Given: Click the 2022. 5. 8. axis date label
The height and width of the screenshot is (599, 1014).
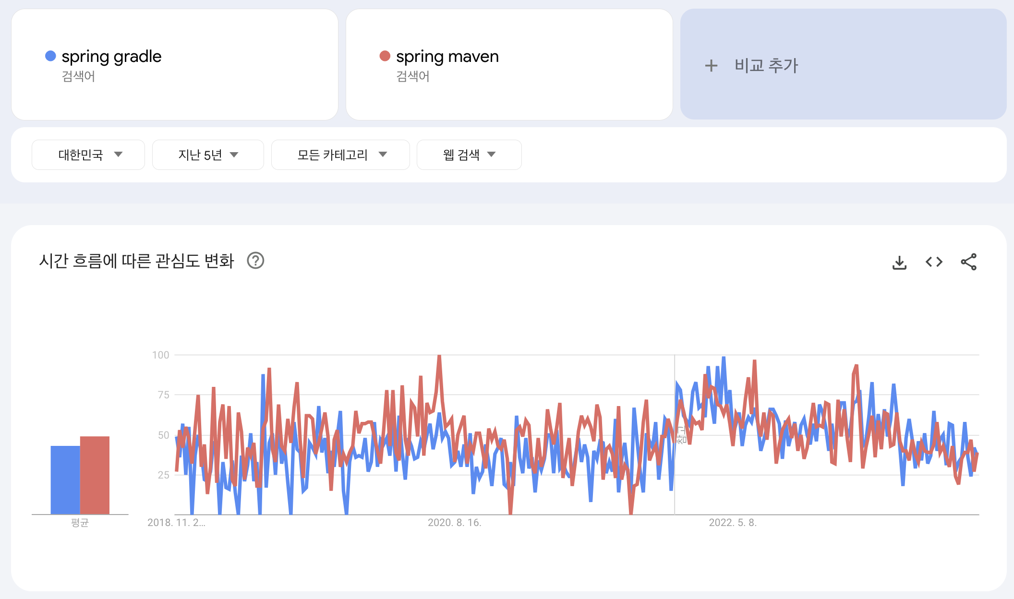Looking at the screenshot, I should 732,523.
